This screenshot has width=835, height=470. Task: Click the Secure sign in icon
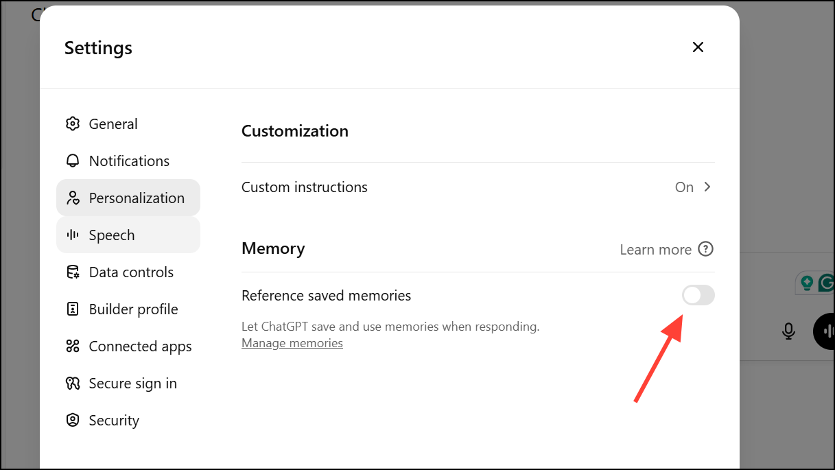coord(73,384)
